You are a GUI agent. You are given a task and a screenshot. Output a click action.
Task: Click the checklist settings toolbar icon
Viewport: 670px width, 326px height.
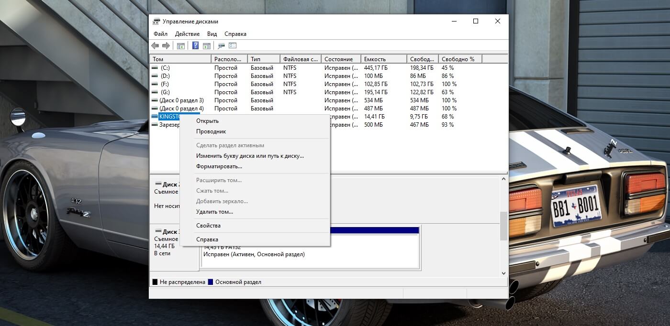[233, 46]
